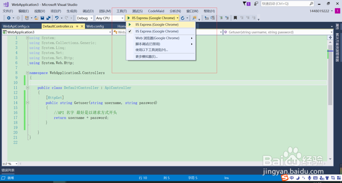Collapse the DefaultController class at line 11
Viewport: 342px width, 183px height.
(x=27, y=88)
